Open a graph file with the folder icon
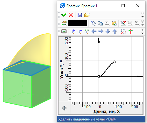Viewport: 147px width, 123px height. click(87, 15)
